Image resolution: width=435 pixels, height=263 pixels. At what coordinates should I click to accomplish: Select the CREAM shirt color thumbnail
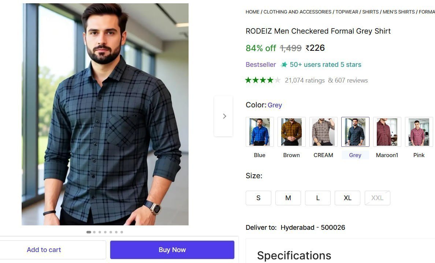323,132
